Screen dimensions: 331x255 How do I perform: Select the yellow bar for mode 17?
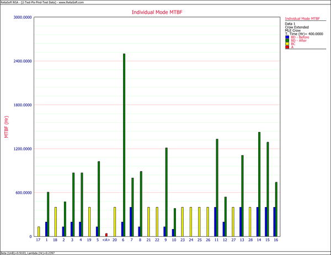[x=39, y=231]
